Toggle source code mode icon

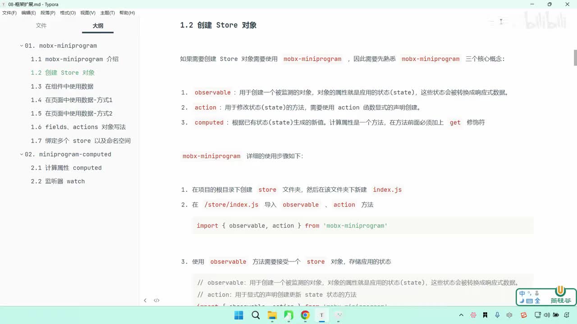pyautogui.click(x=156, y=300)
